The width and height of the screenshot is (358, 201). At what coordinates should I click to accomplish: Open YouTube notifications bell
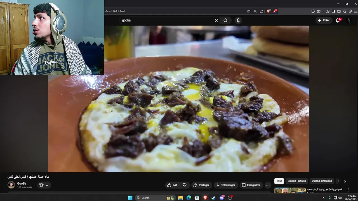(338, 20)
